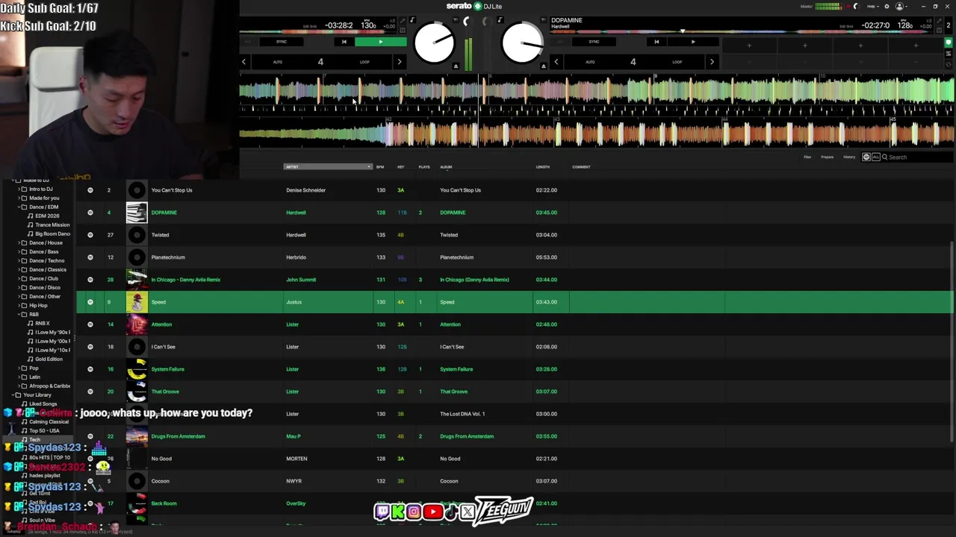
Task: Toggle AUTO loop on left deck
Action: click(x=278, y=62)
